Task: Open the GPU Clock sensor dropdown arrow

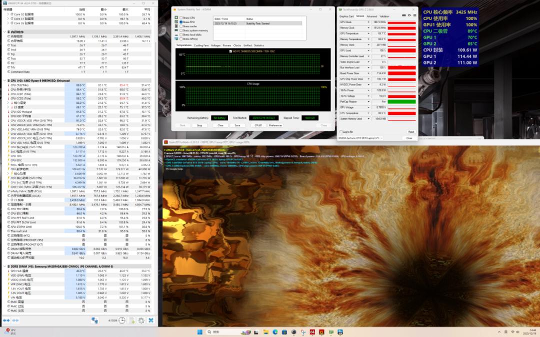Action: (x=367, y=22)
